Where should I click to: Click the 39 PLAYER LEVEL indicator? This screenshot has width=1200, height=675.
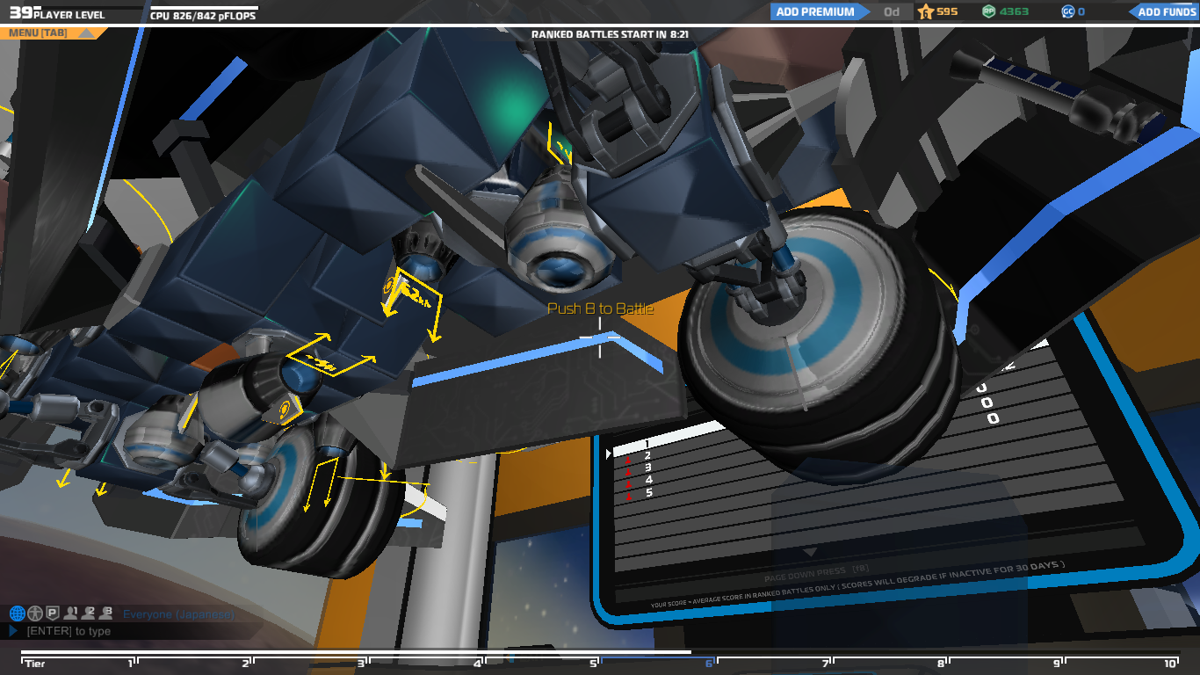pyautogui.click(x=57, y=13)
